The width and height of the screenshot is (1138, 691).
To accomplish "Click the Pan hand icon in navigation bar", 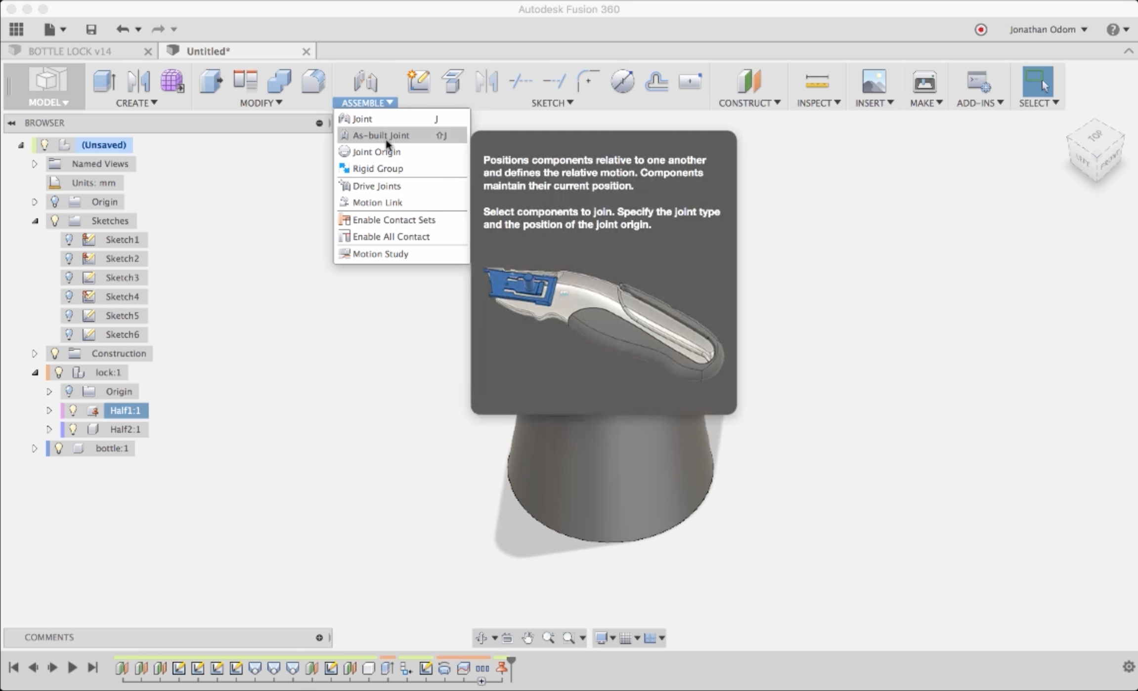I will tap(528, 638).
